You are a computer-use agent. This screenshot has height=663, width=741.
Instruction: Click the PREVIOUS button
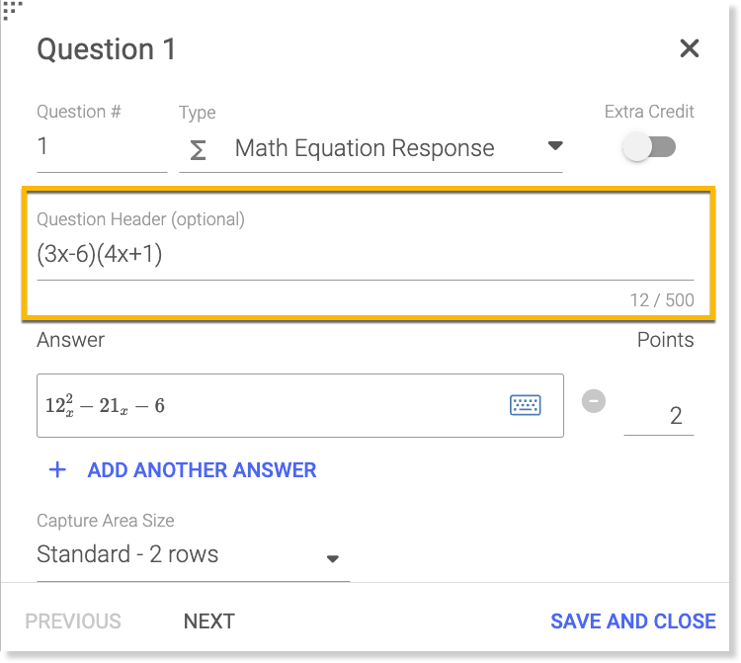73,621
